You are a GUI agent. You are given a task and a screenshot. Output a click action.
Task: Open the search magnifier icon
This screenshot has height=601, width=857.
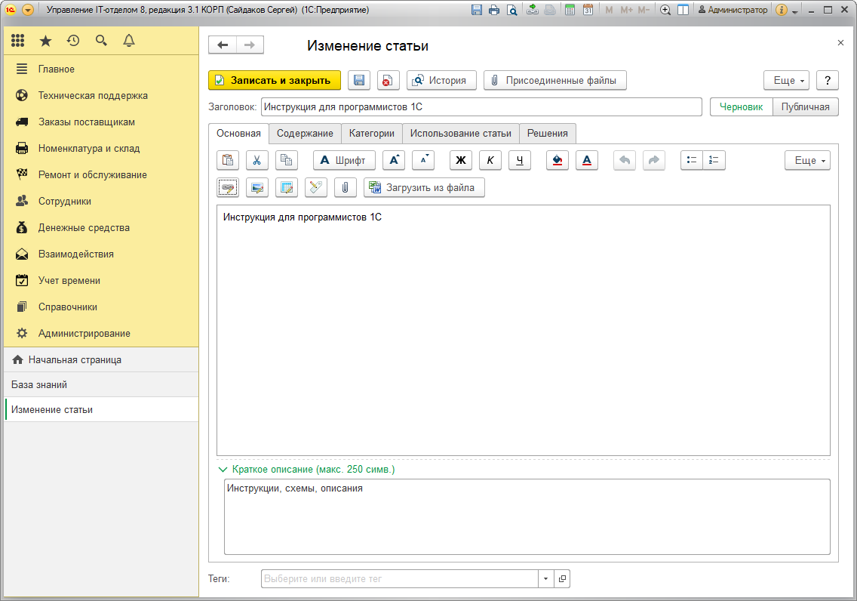pyautogui.click(x=101, y=41)
